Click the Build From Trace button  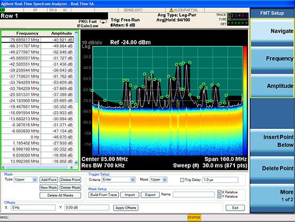click(x=104, y=195)
